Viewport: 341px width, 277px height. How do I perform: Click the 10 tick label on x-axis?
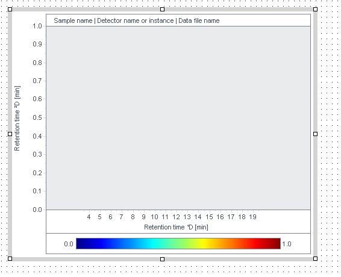point(154,217)
